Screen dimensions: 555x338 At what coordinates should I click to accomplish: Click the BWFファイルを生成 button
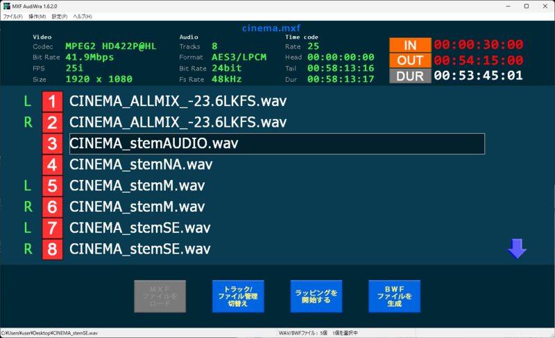click(394, 296)
